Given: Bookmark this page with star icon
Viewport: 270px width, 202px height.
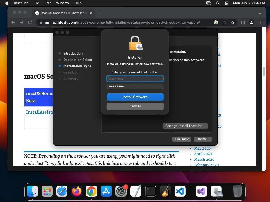Looking at the screenshot, I should tap(233, 22).
